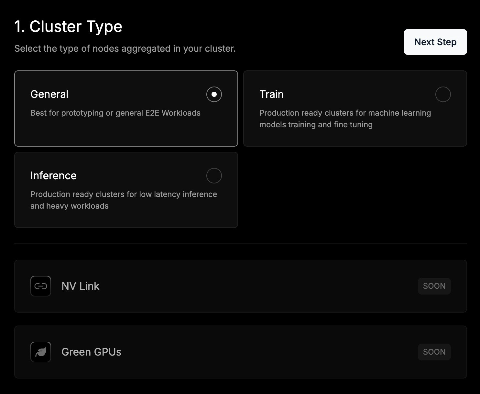Click empty area inside the NV Link row

pyautogui.click(x=259, y=286)
